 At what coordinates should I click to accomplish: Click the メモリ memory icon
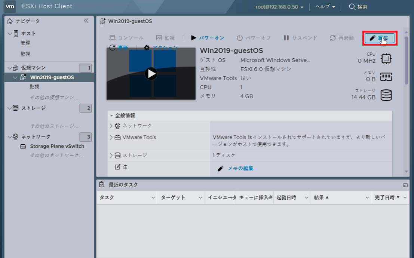(386, 77)
